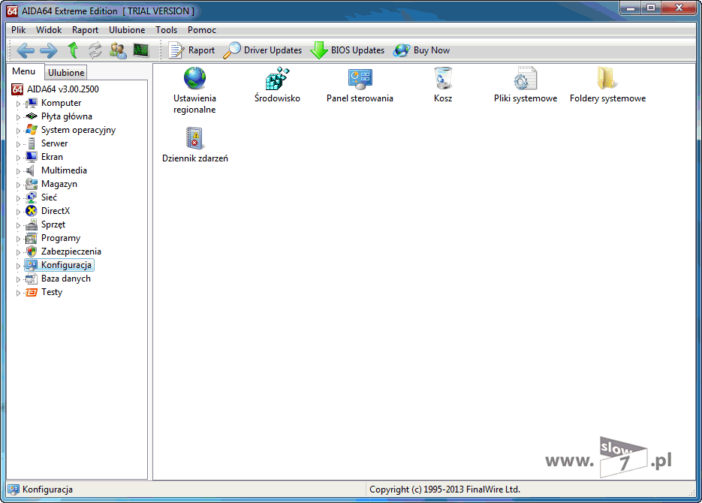Open the Plik menu
Image resolution: width=702 pixels, height=503 pixels.
(18, 30)
